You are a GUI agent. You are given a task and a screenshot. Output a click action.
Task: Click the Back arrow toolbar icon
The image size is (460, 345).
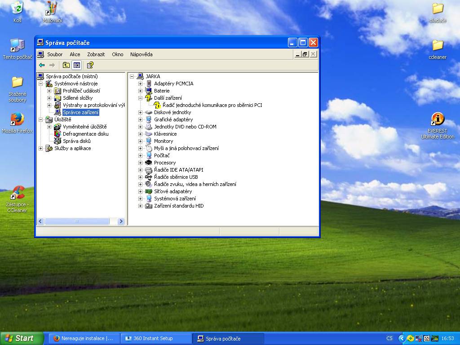42,65
